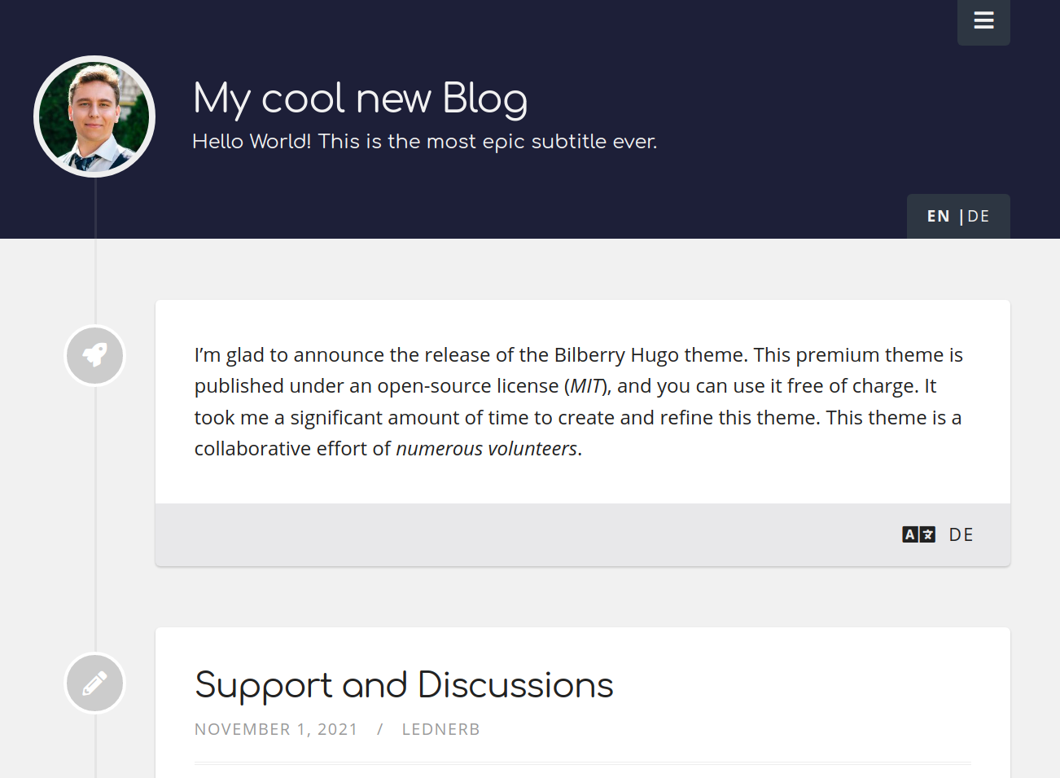Click the author avatar photo
This screenshot has width=1060, height=778.
94,116
